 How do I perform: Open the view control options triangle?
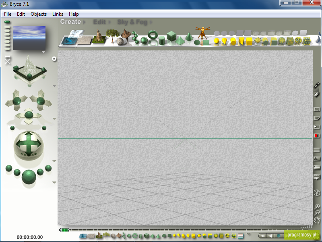(54, 86)
